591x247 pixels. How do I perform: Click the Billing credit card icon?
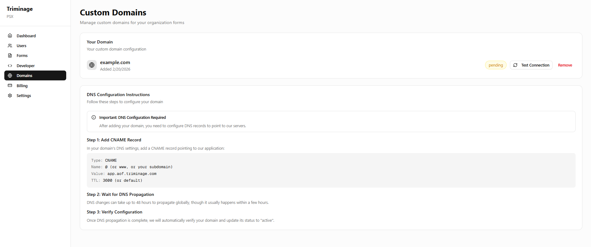coord(10,86)
